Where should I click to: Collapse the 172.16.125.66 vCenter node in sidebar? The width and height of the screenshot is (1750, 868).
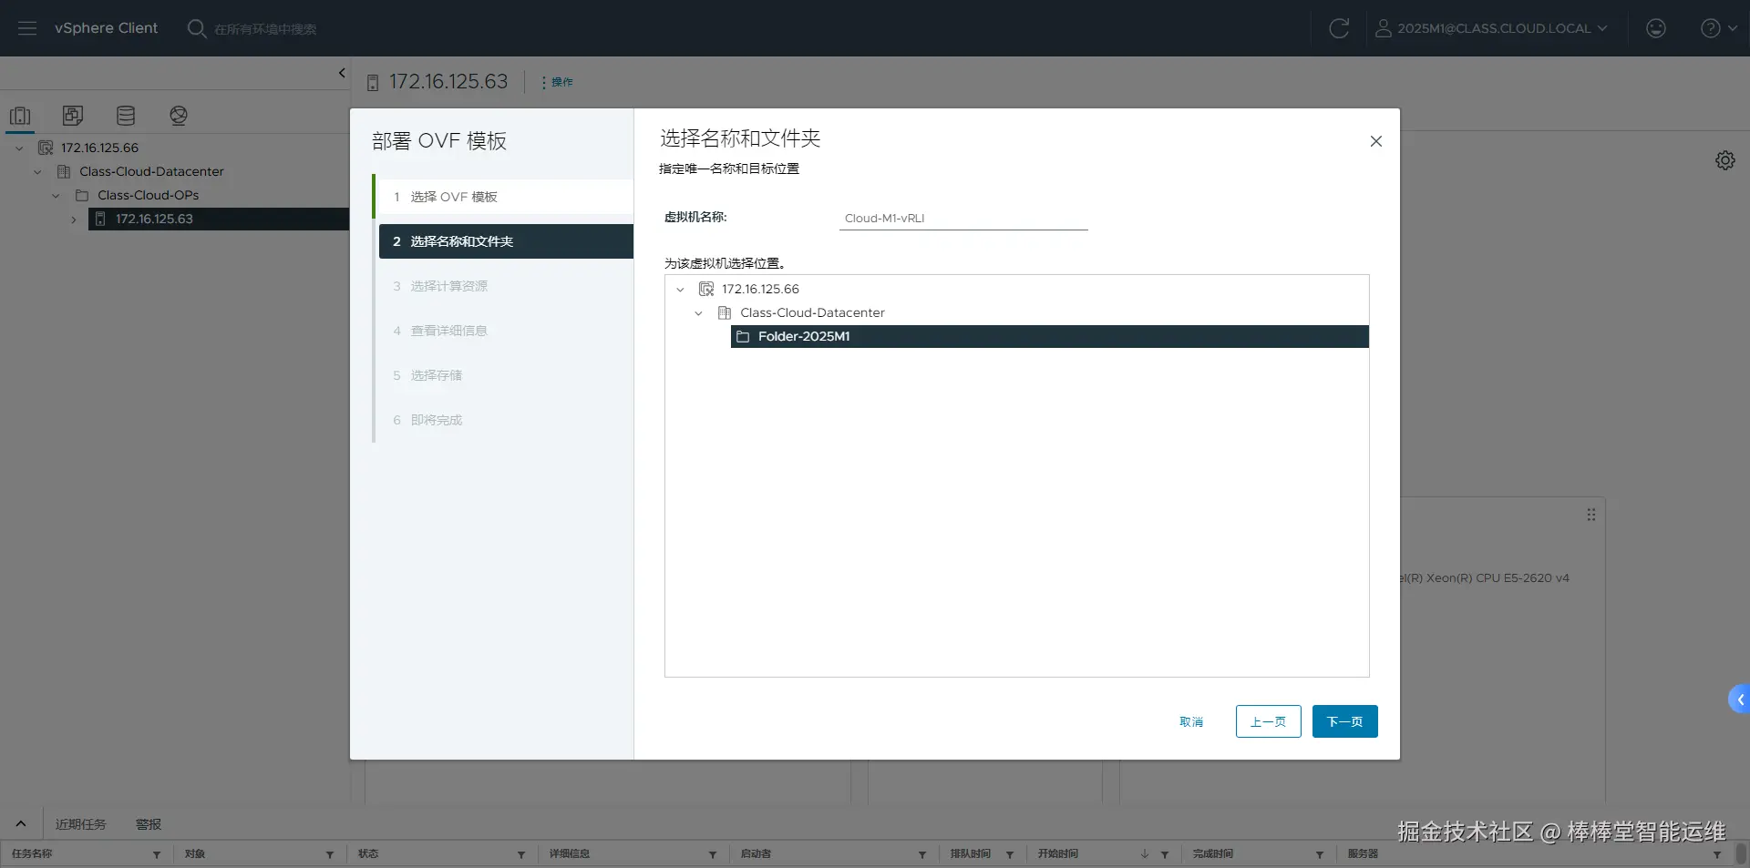[x=19, y=148]
